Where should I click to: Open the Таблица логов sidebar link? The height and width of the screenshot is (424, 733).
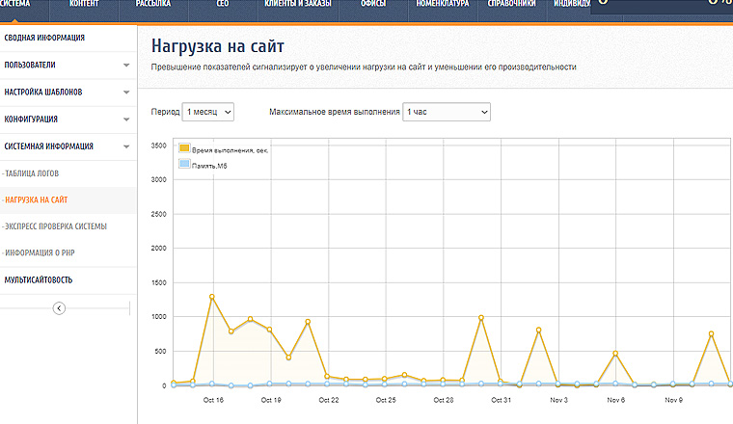tap(35, 173)
